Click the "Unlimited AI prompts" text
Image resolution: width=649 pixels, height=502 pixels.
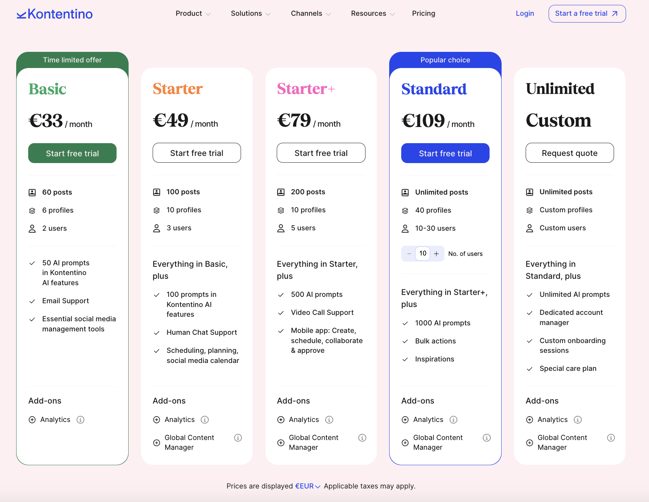(575, 295)
